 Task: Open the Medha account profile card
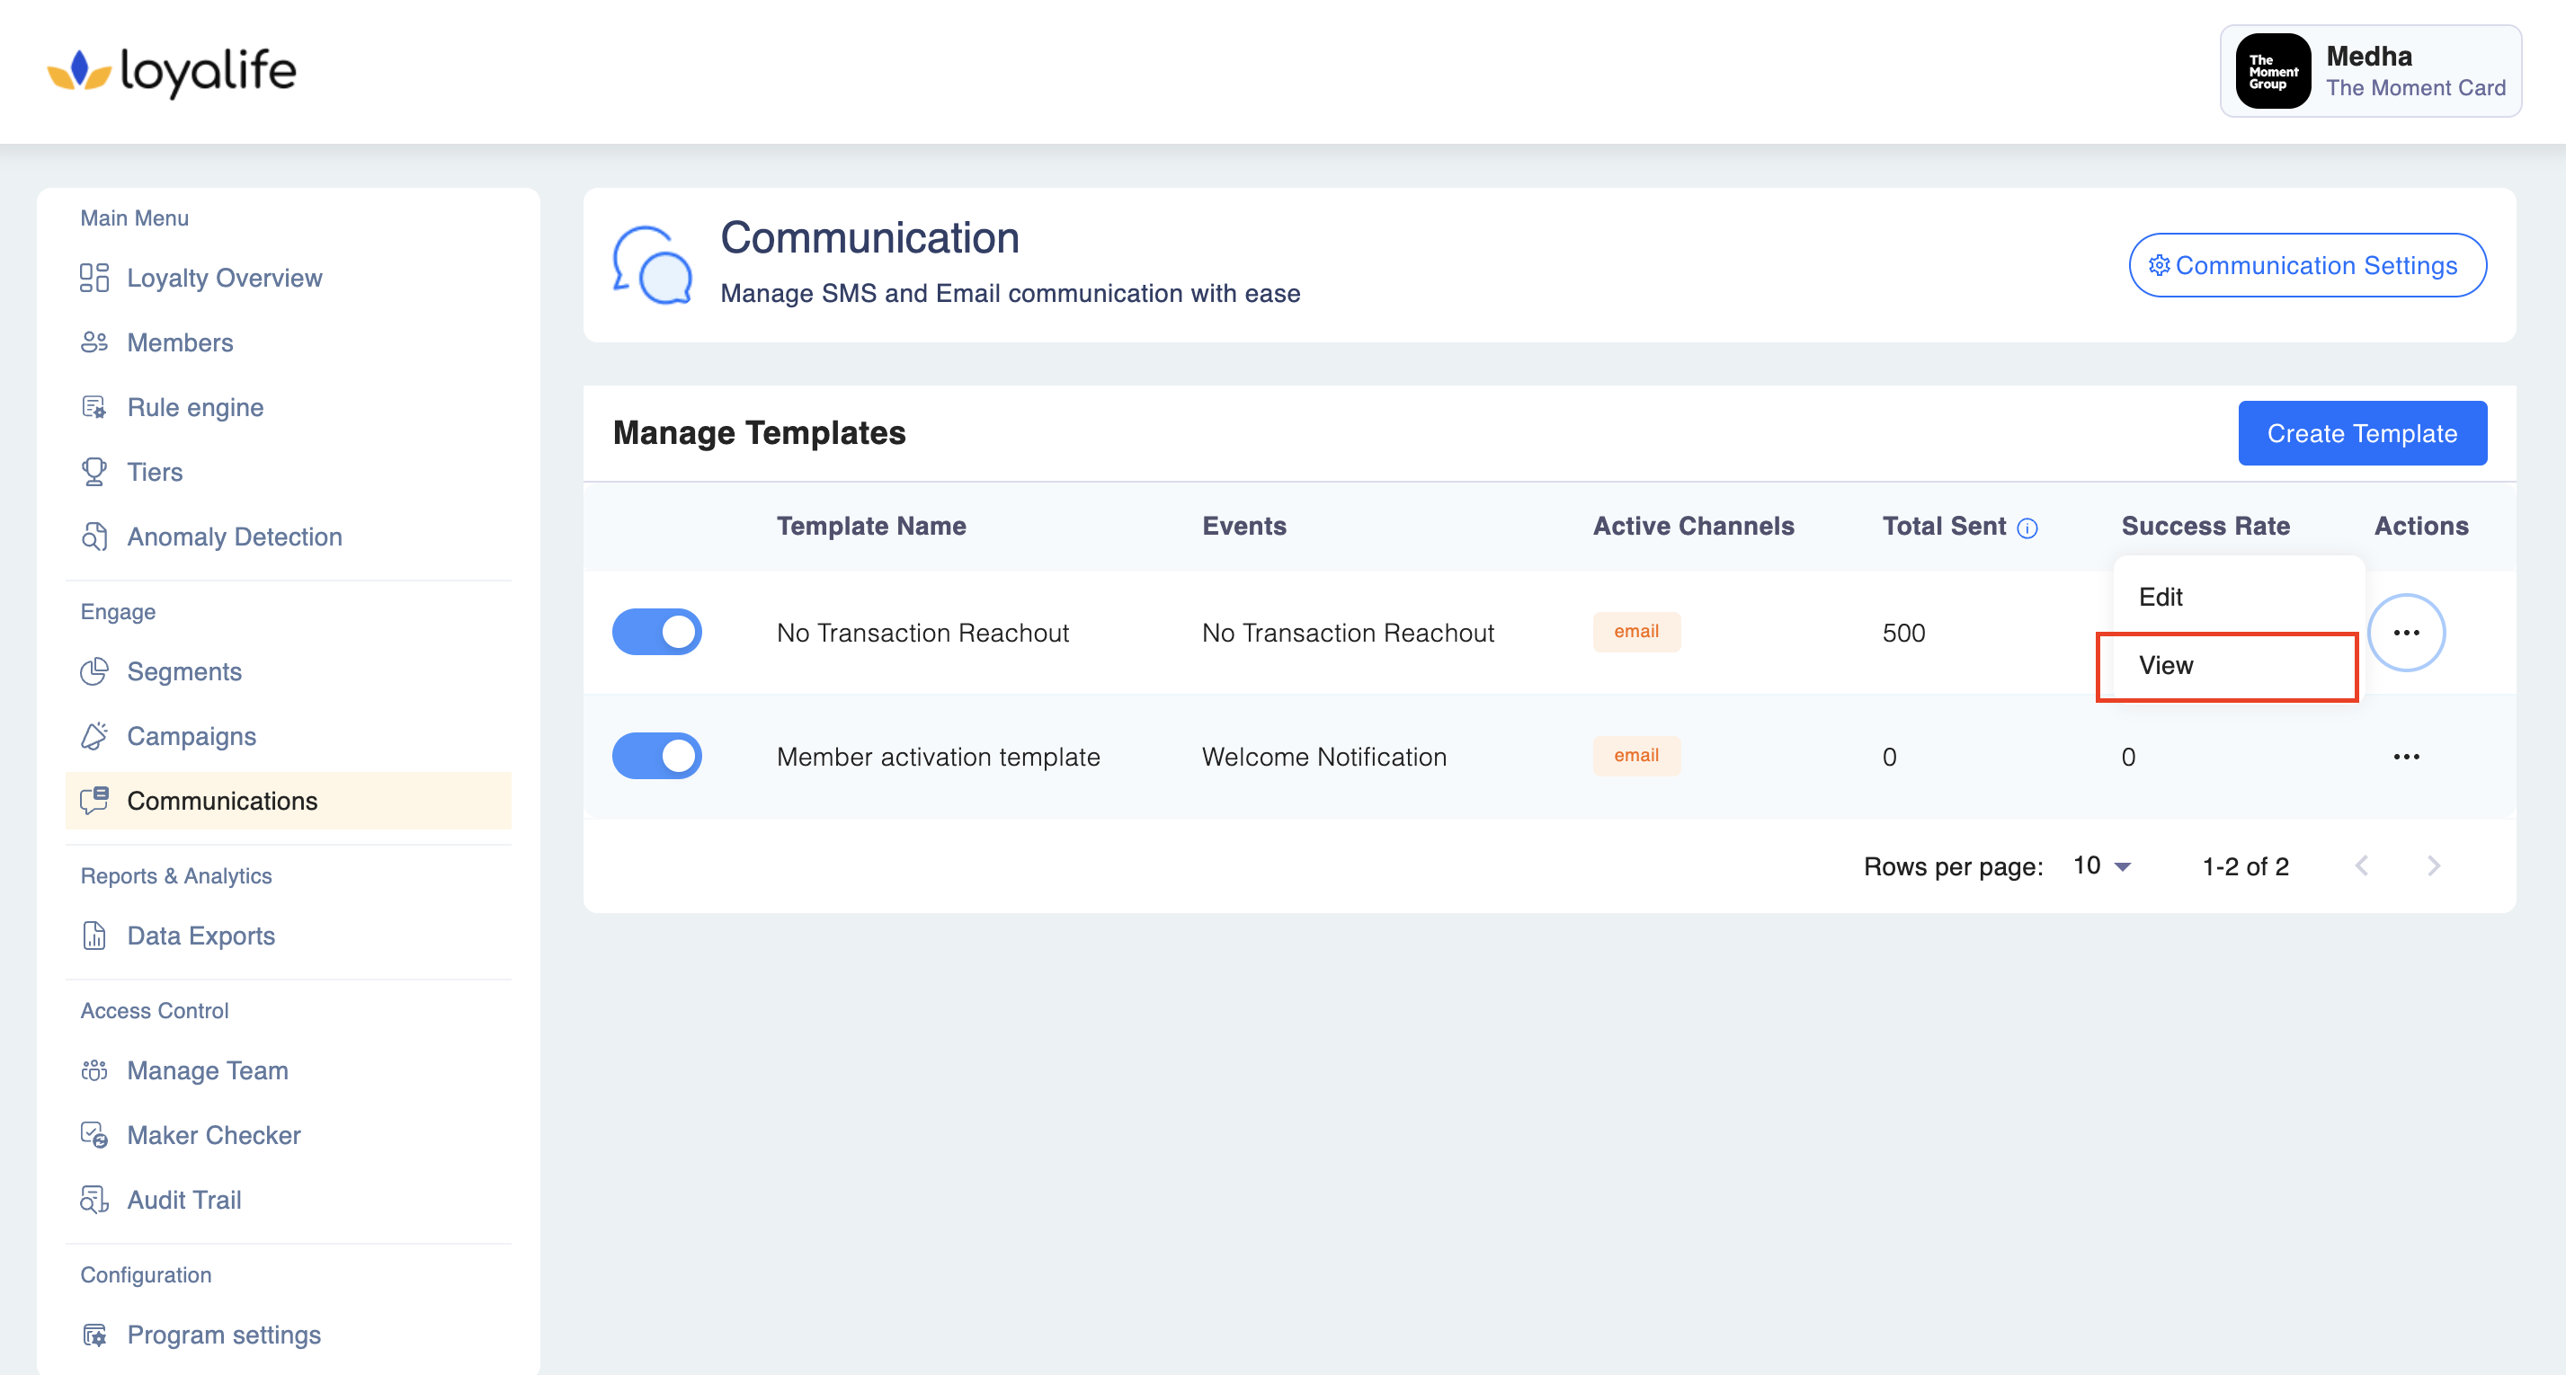[x=2370, y=72]
